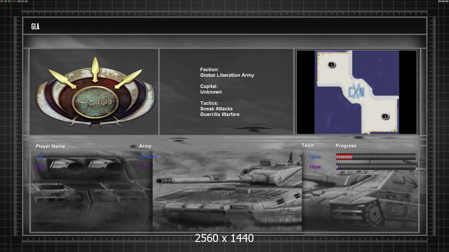The width and height of the screenshot is (449, 252).
Task: Click the blue player name in the first row
Action: tap(40, 157)
